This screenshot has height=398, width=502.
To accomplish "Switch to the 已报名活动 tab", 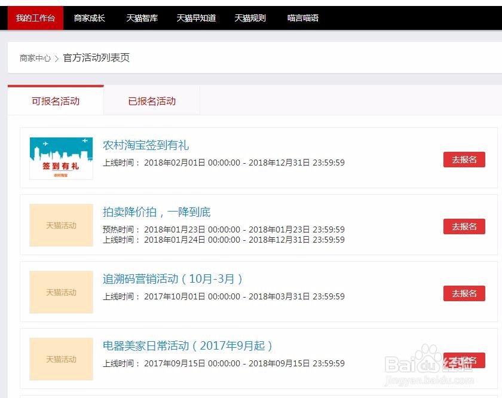I will (x=152, y=101).
